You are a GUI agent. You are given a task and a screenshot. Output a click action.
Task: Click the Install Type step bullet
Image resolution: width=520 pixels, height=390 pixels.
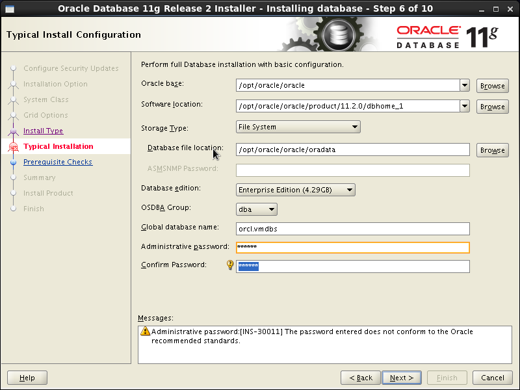(x=13, y=131)
